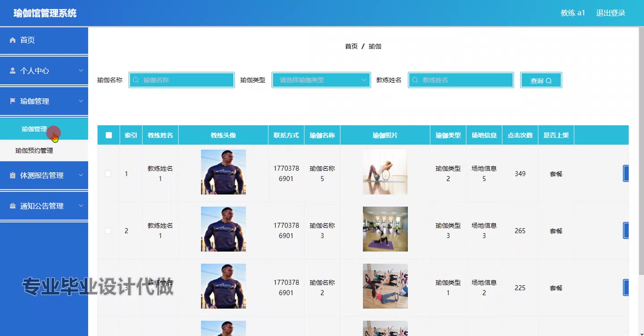Click the search icon in 瑜伽名称 field
Screen dimensions: 644x336
[x=136, y=80]
